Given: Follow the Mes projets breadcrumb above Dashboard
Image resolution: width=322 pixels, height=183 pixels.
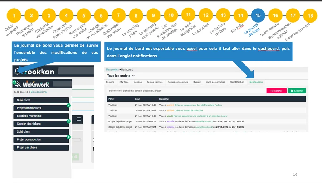Looking at the screenshot, I should (112, 69).
